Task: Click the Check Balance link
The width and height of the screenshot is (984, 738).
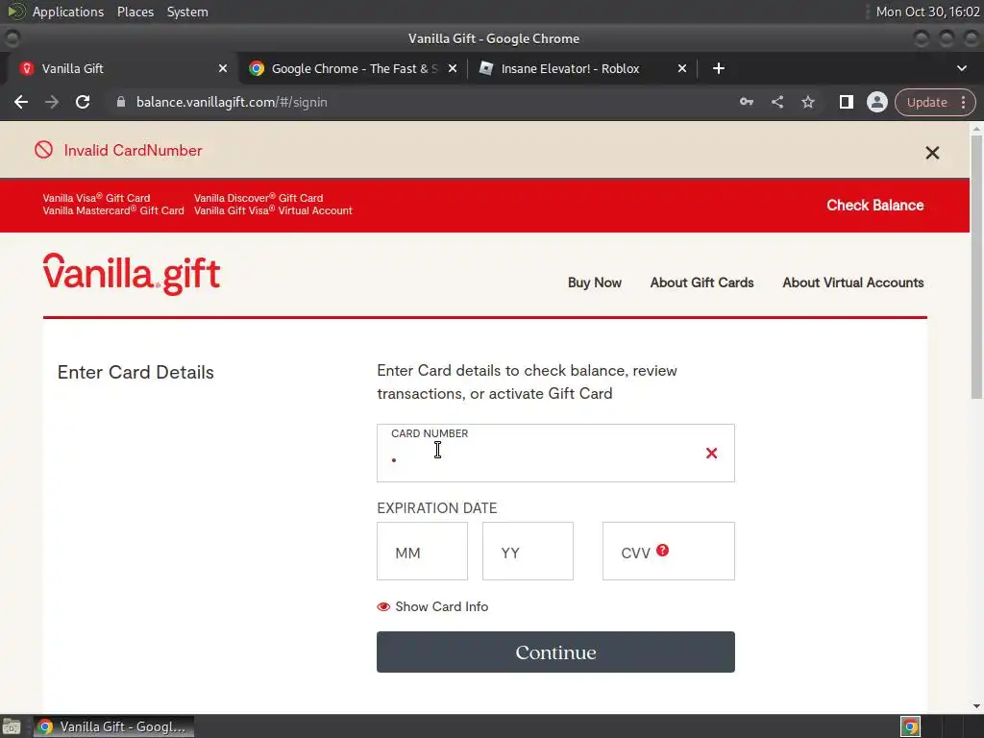Action: (874, 206)
